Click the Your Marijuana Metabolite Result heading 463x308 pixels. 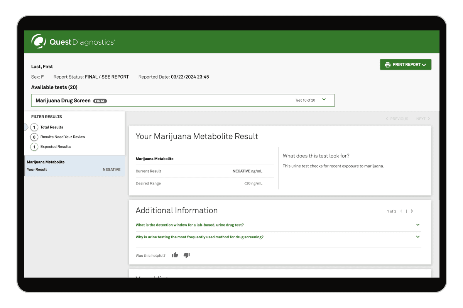[x=197, y=136]
